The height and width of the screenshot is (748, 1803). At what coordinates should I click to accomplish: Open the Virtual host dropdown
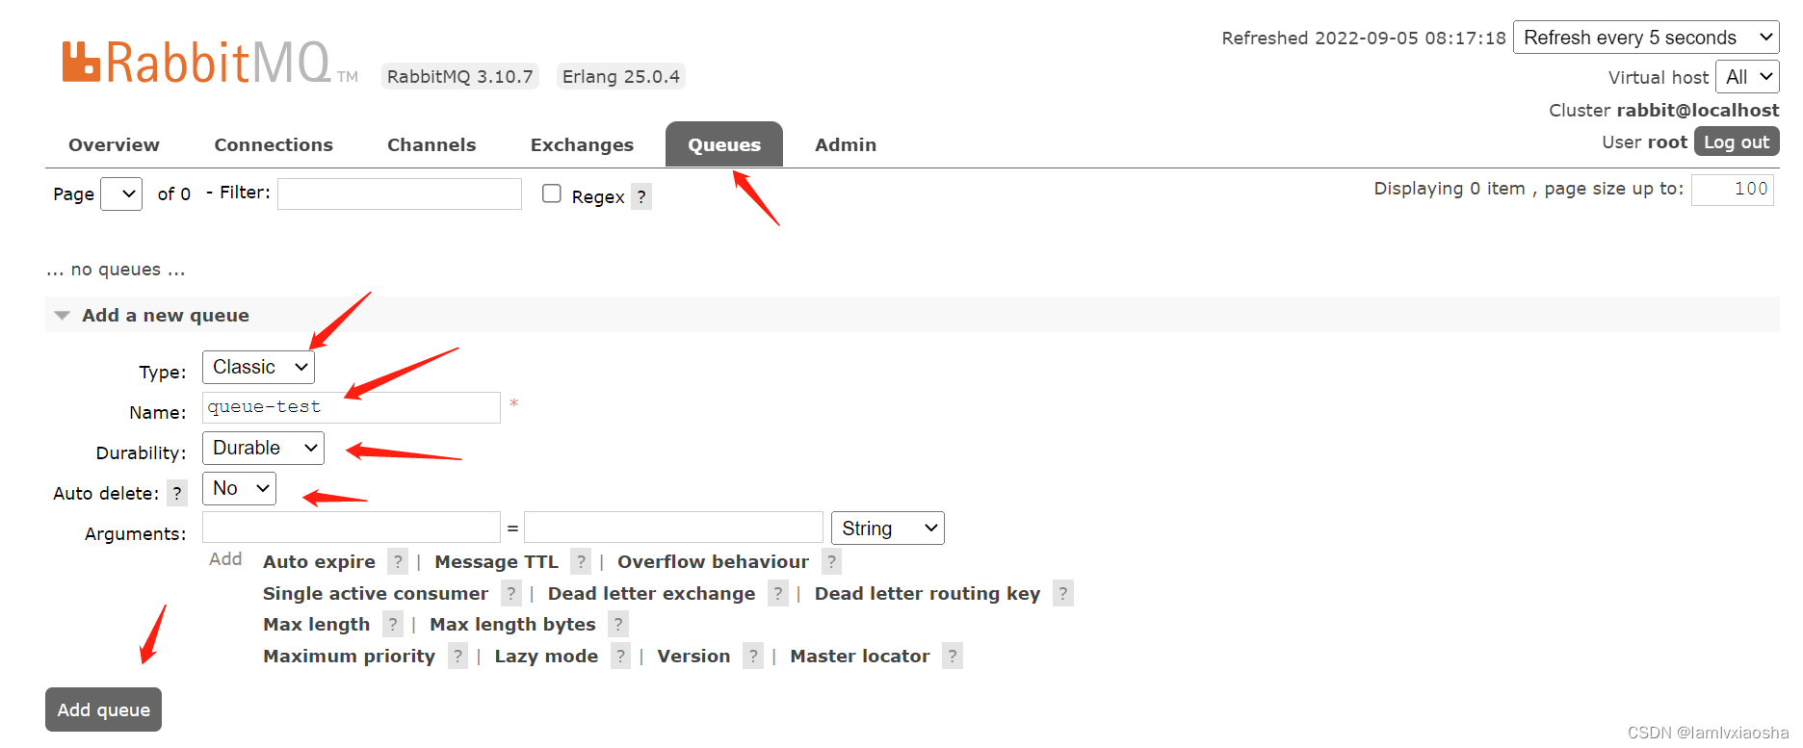(x=1747, y=77)
